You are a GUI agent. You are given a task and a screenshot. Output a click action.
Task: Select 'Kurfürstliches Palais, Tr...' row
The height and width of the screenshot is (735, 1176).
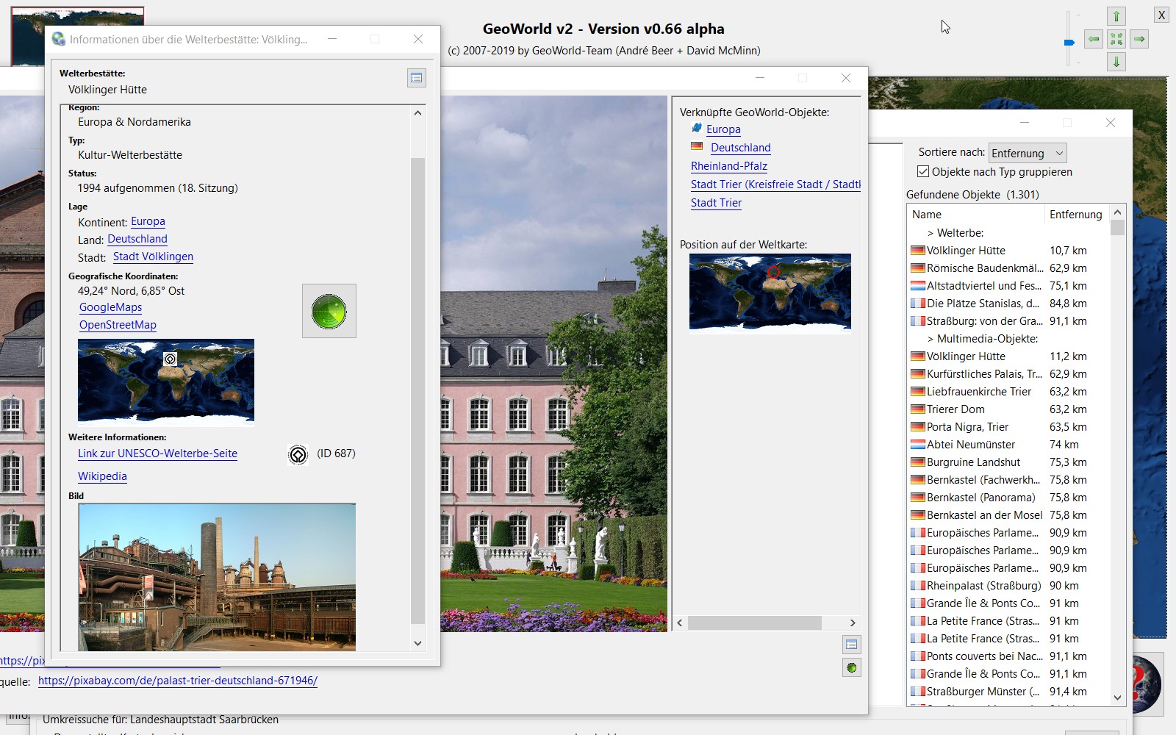(1008, 374)
